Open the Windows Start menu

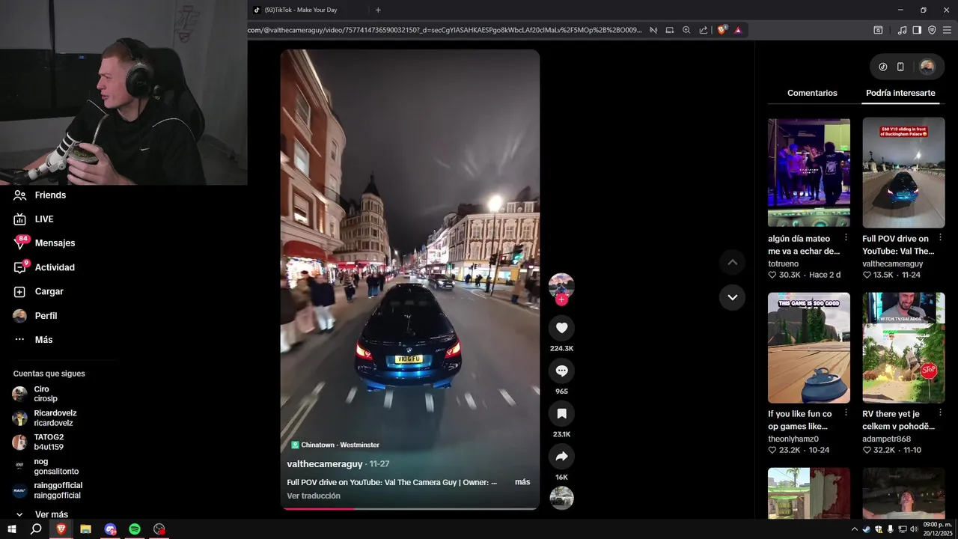click(12, 529)
